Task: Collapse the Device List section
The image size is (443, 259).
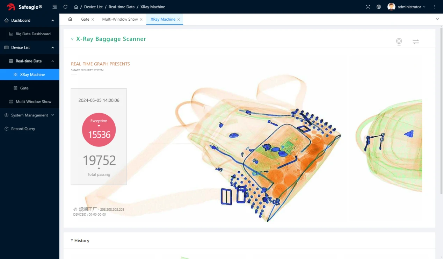Action: pos(29,47)
